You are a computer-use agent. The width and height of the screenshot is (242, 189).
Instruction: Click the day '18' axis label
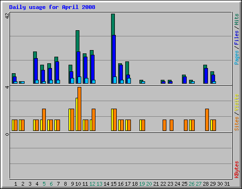135,184
